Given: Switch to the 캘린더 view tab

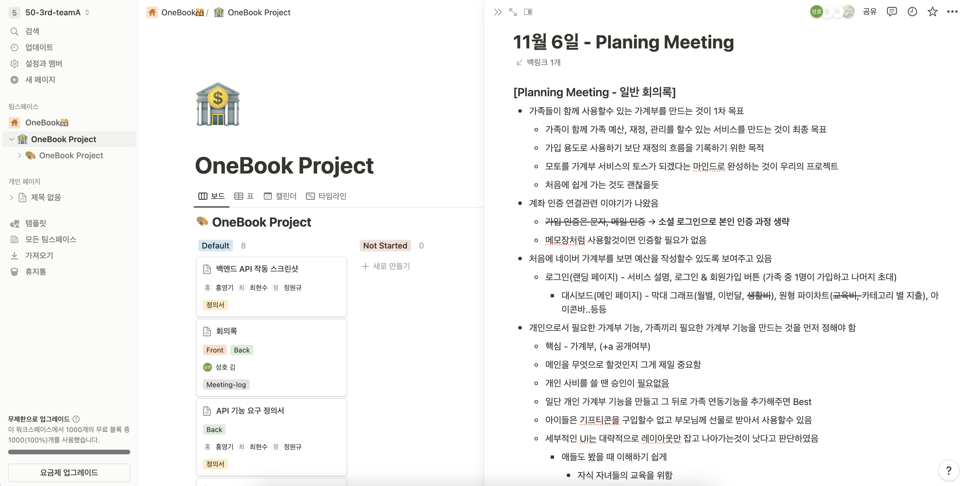Looking at the screenshot, I should [x=280, y=196].
